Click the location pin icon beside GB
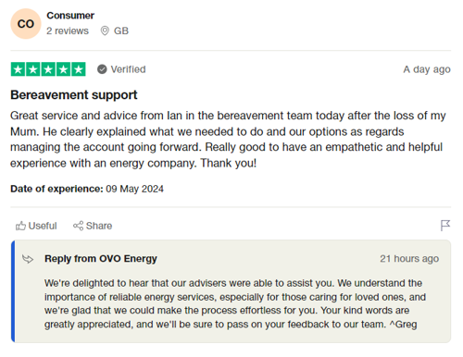Screen dimensions: 463x357 [x=105, y=31]
